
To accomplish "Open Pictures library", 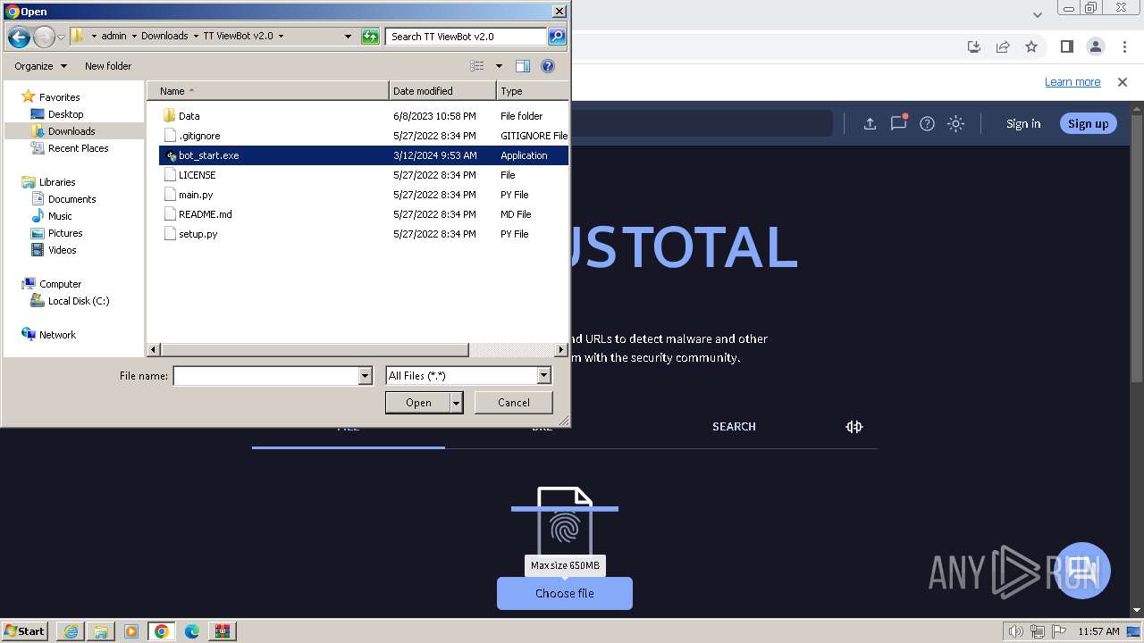I will pos(65,233).
